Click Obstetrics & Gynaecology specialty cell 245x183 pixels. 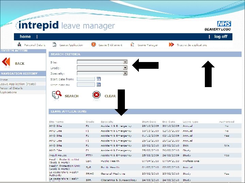[x=119, y=180]
